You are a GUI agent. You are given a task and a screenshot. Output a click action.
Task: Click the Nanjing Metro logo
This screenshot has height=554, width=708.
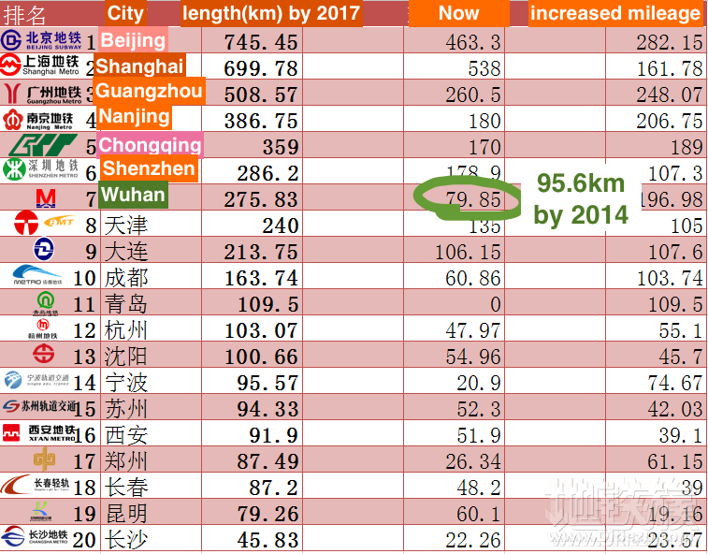(38, 119)
